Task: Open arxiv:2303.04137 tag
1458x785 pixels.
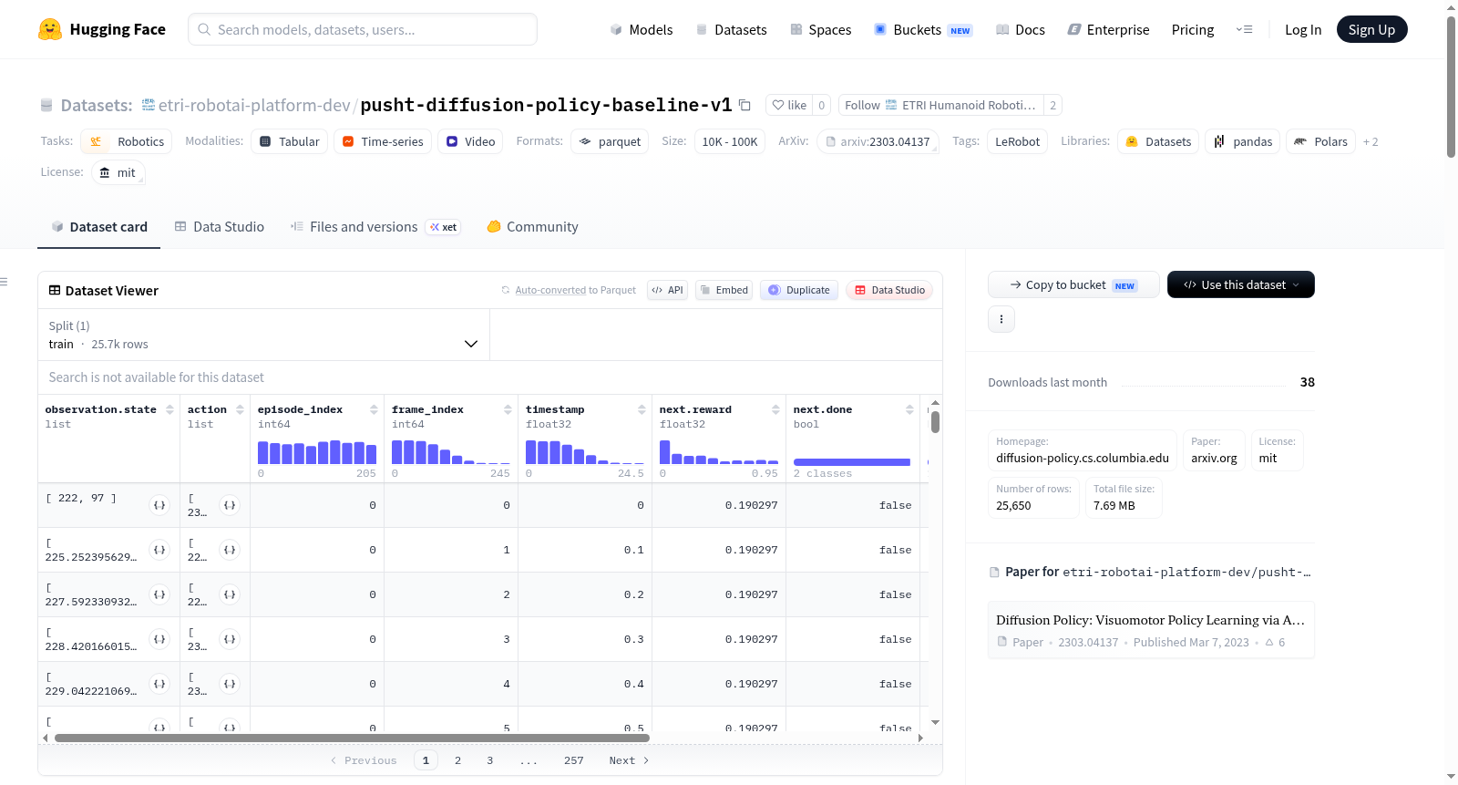Action: (878, 141)
